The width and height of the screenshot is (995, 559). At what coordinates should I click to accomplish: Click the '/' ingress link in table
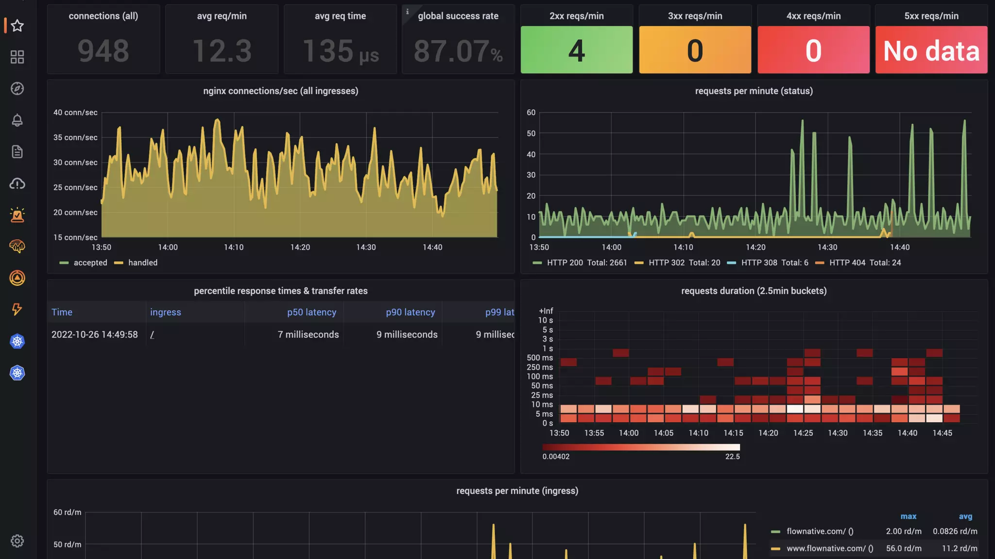point(152,335)
